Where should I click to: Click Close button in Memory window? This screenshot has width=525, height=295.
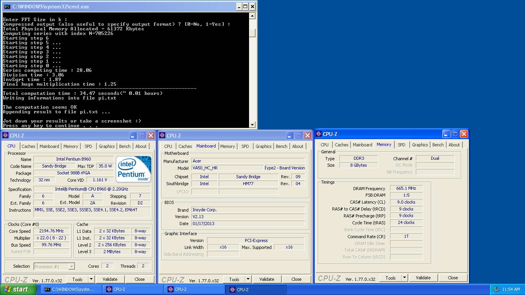[453, 278]
